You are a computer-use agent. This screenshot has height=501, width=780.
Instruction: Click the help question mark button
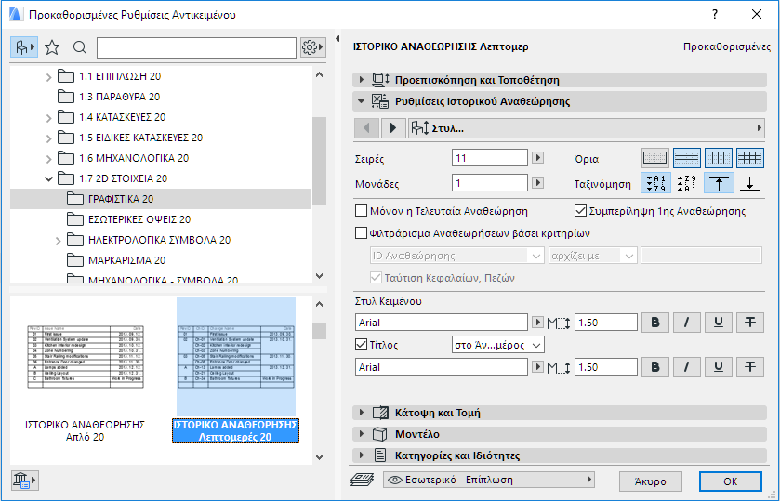[715, 15]
